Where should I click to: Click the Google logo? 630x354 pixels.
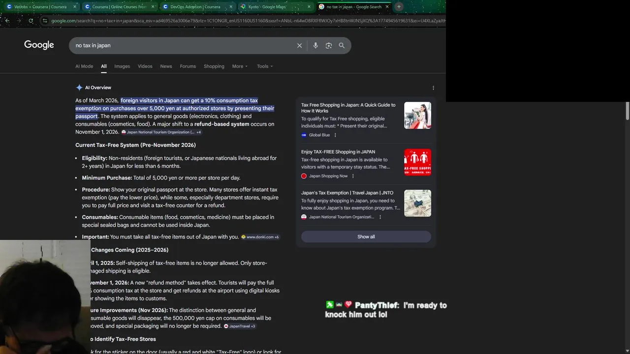tap(39, 45)
